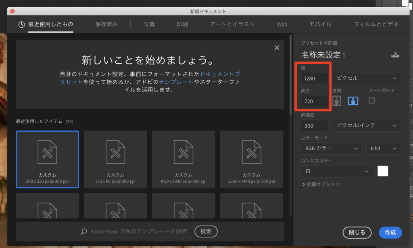413x248 pixels.
Task: Click the red close button of the 新規ドキュメント window
Action: coord(13,11)
